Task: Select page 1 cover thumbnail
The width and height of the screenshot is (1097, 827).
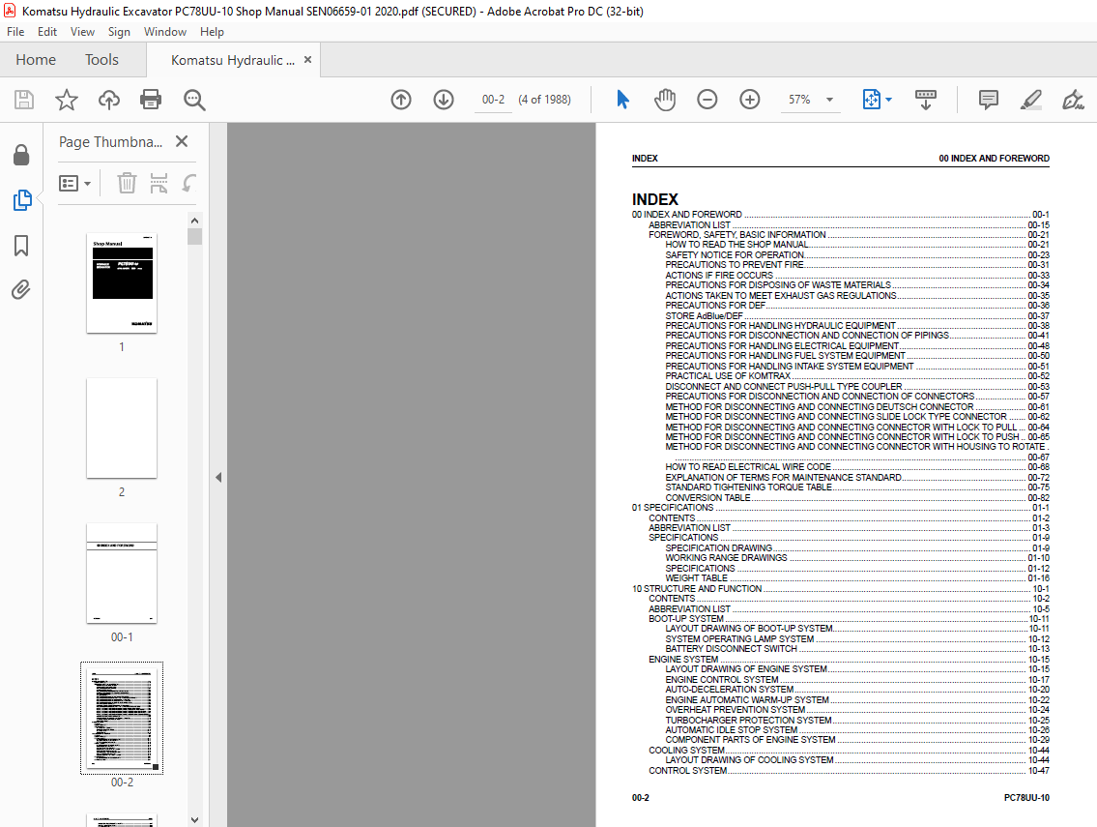Action: click(x=122, y=282)
